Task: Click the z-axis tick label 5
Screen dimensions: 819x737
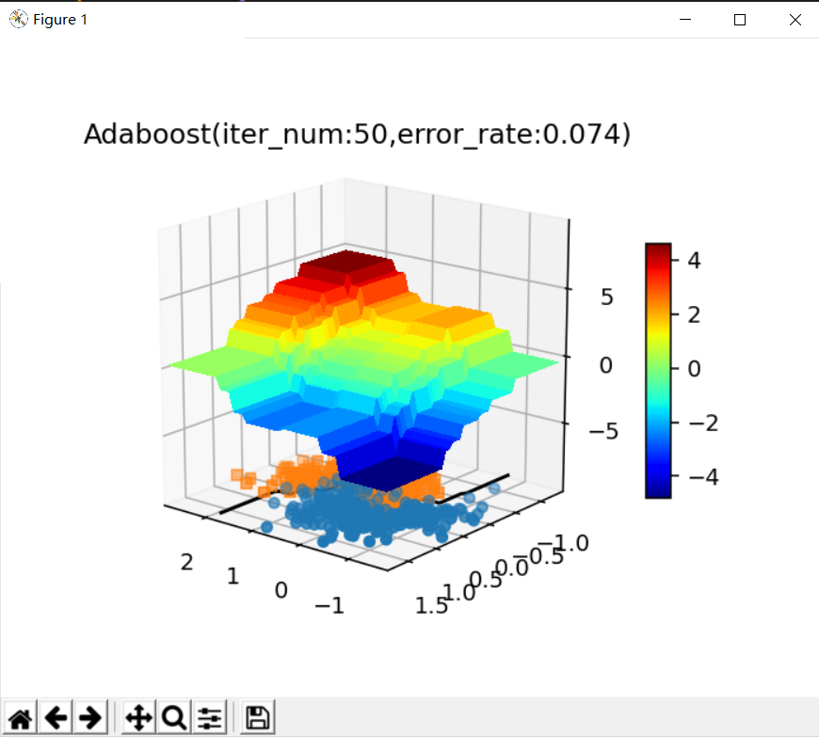Action: (607, 297)
